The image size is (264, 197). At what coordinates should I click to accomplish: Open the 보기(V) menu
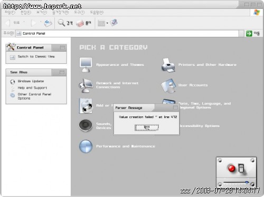tap(42, 13)
